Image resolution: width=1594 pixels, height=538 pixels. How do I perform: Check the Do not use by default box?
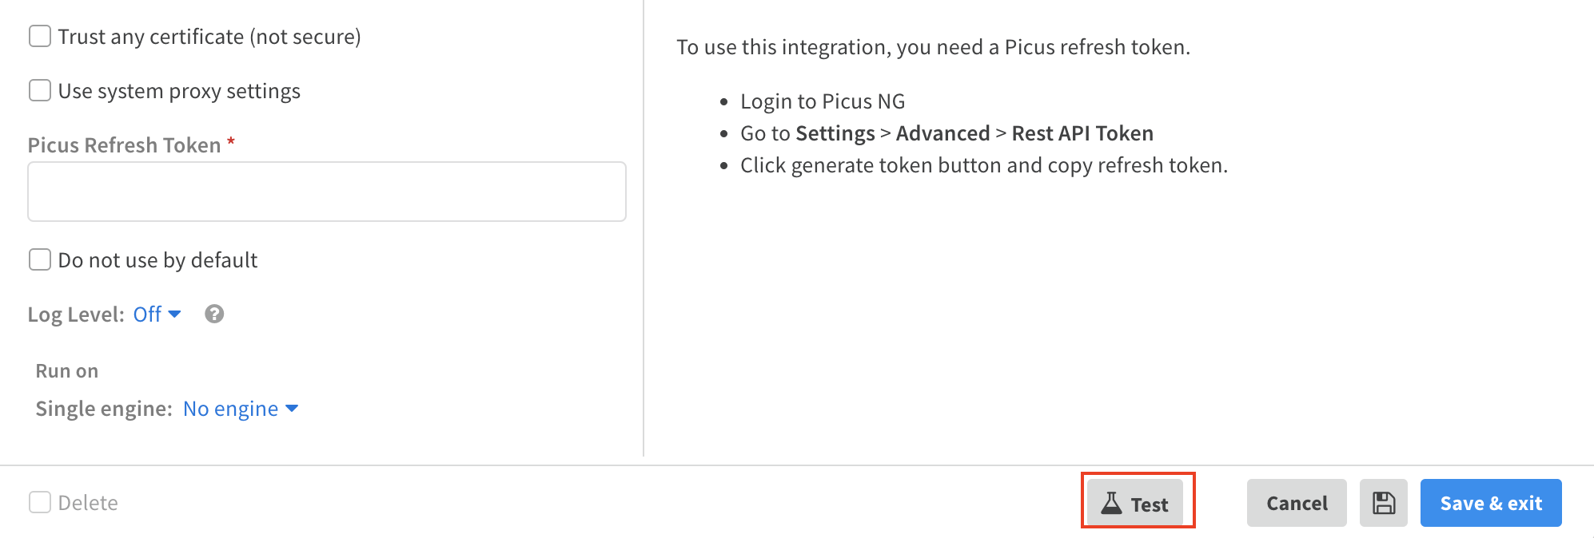[40, 260]
